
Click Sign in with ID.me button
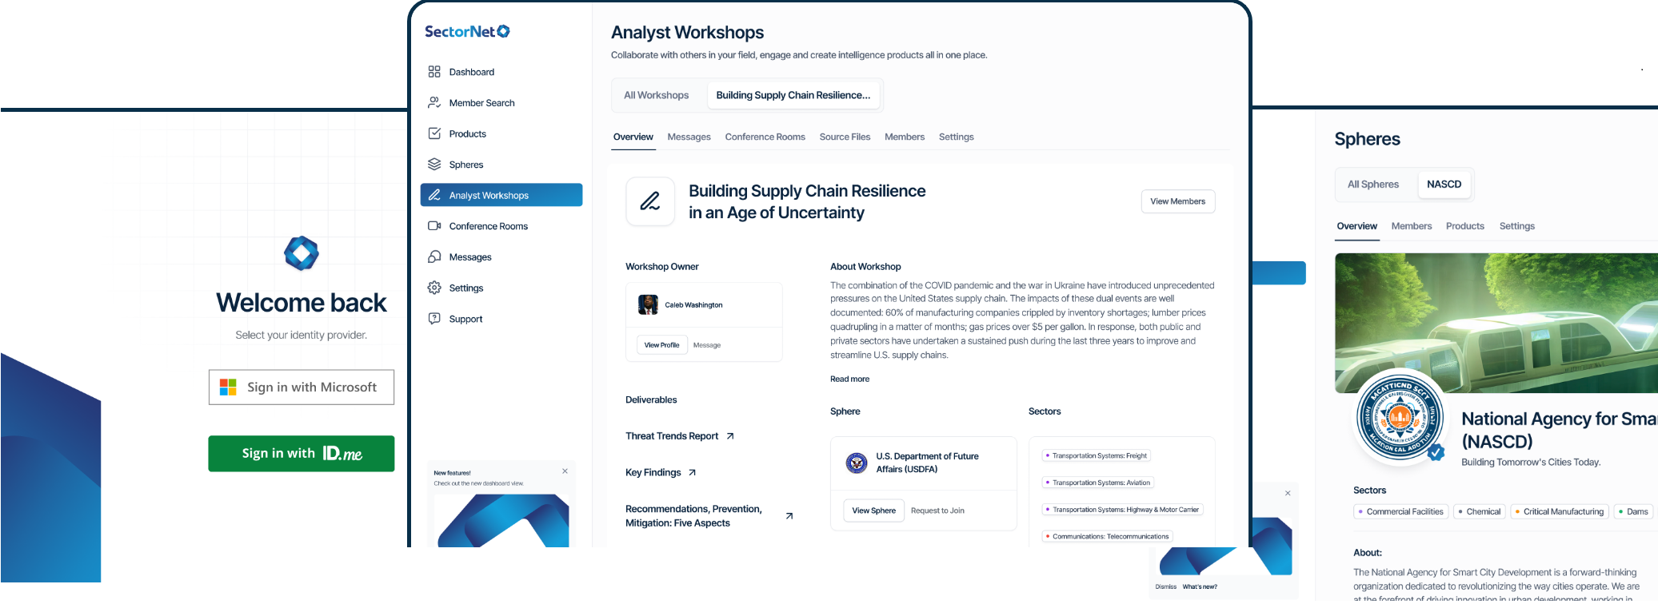click(302, 454)
